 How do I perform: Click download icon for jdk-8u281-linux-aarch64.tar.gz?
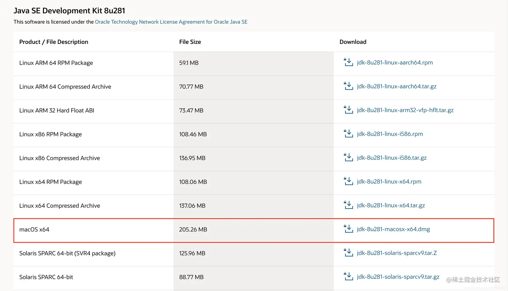[x=348, y=86]
